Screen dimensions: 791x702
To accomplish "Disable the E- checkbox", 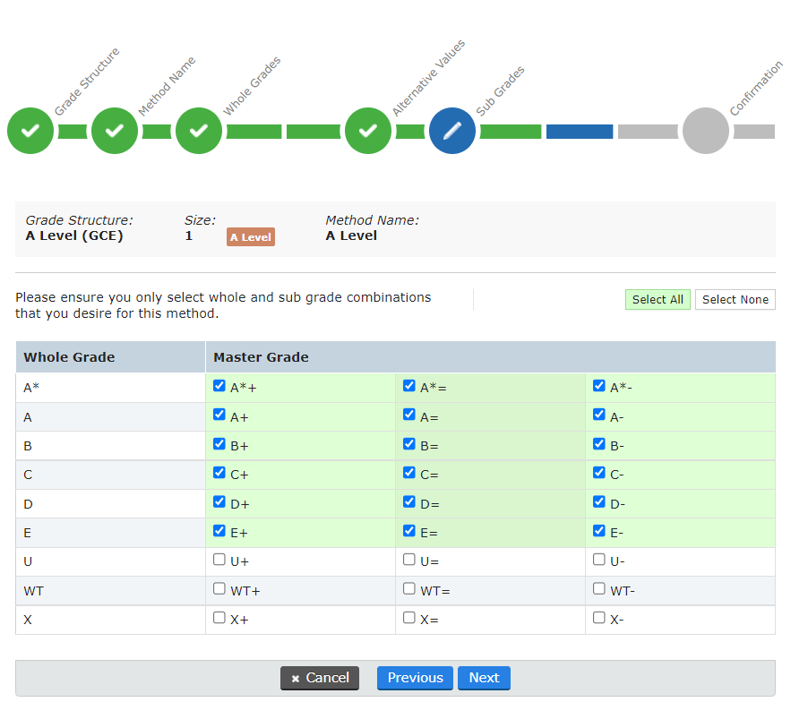I will click(598, 530).
